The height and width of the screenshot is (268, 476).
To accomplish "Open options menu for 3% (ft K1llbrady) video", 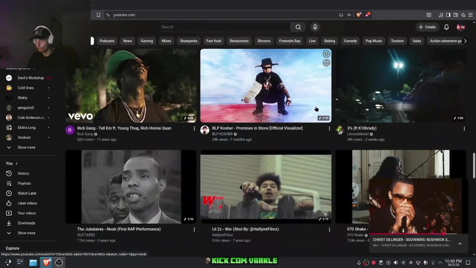I will [x=464, y=128].
